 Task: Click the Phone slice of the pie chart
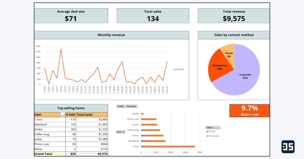[x=229, y=55]
